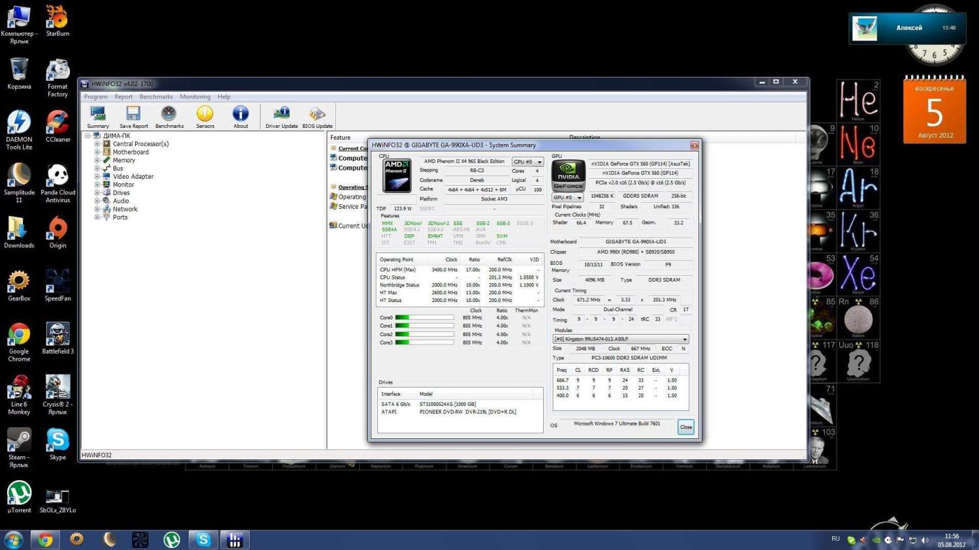Click the Алексей notification popup

907,28
